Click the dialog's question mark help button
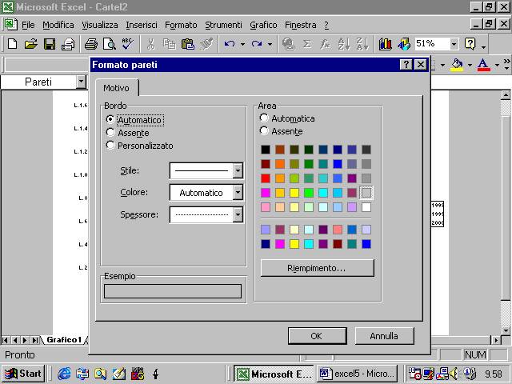This screenshot has width=512, height=384. coord(406,65)
